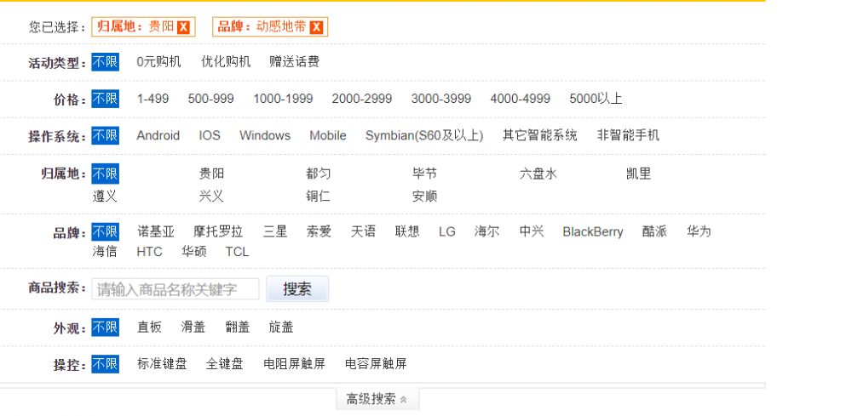This screenshot has height=416, width=852.
Task: Filter by price range 2000-2999
Action: (x=362, y=99)
